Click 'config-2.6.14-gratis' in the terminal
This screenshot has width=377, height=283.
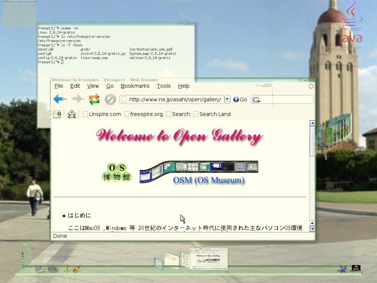pyautogui.click(x=57, y=58)
